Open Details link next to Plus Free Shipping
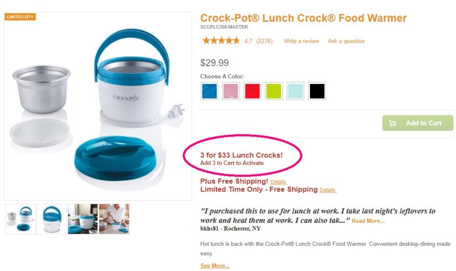 [278, 182]
